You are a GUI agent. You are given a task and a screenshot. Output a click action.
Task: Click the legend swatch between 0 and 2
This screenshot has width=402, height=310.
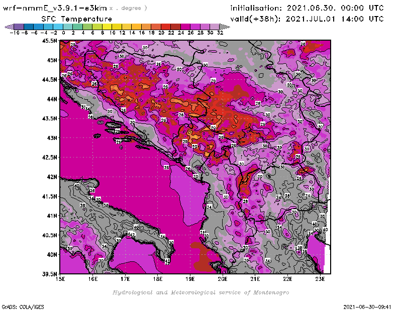(68, 27)
